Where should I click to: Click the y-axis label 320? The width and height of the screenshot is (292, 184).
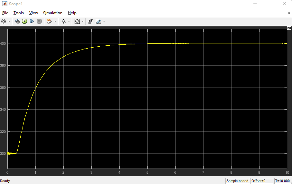3,132
